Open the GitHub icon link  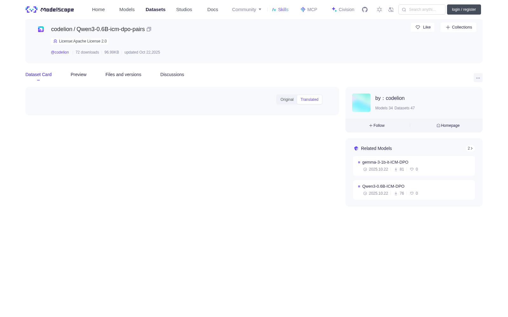365,10
